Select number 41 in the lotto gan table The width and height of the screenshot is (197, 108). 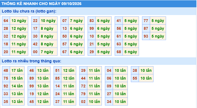(119, 21)
